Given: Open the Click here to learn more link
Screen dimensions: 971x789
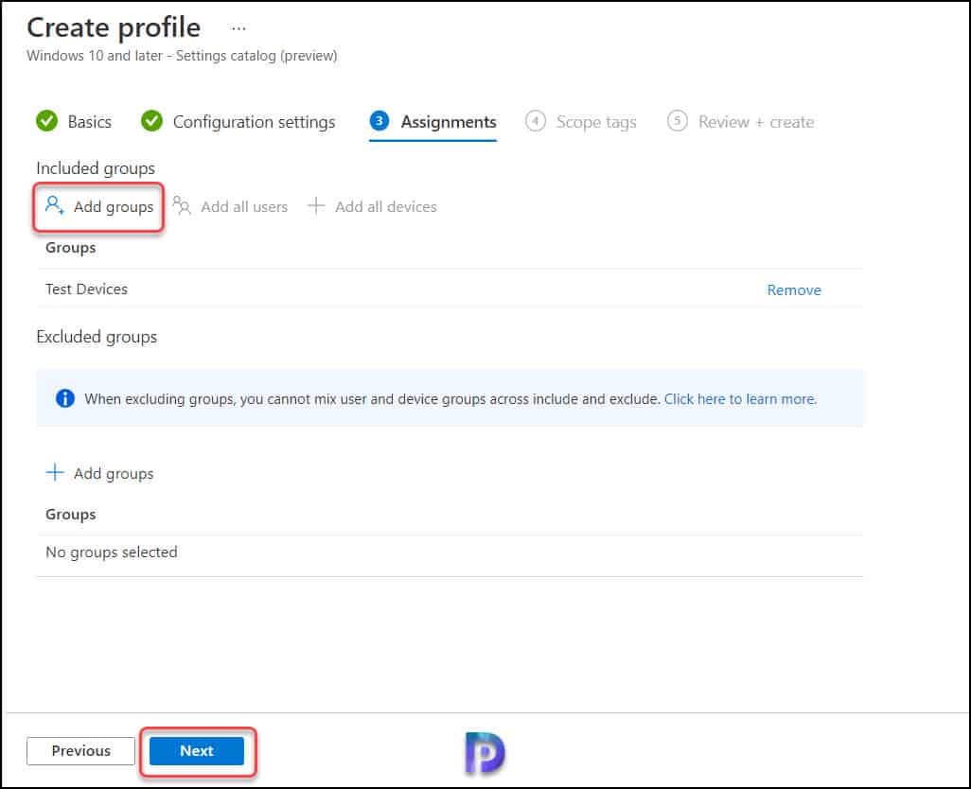Looking at the screenshot, I should tap(739, 398).
